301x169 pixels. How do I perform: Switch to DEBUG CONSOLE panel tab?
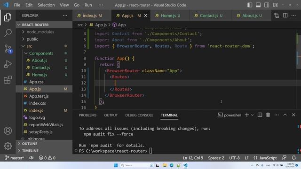[139, 115]
